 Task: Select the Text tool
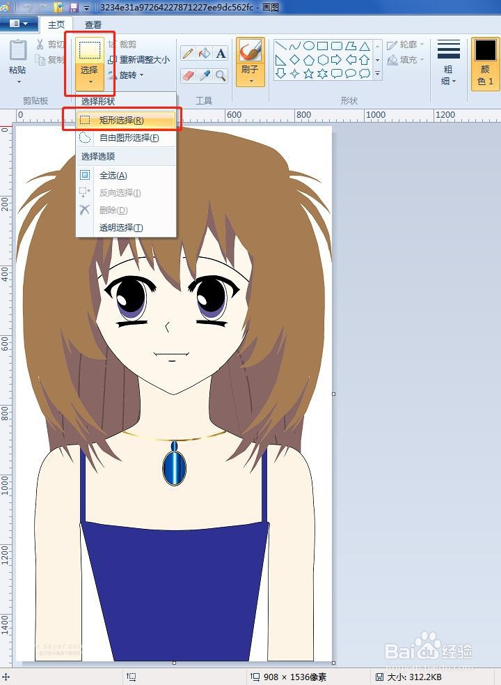(x=221, y=53)
